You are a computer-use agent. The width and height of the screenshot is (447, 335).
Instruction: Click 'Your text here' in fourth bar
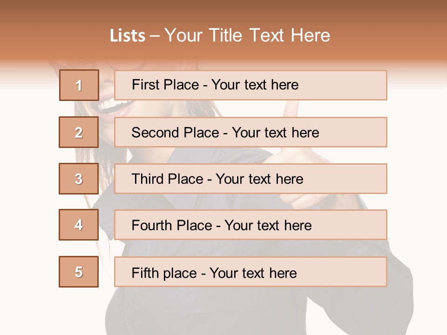point(268,225)
